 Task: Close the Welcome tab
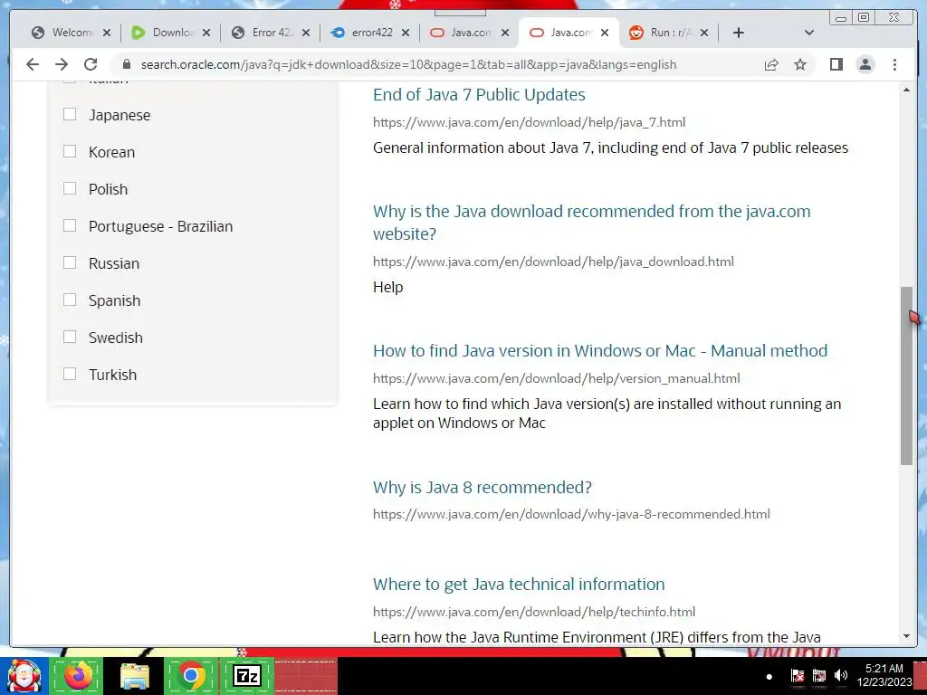tap(107, 33)
